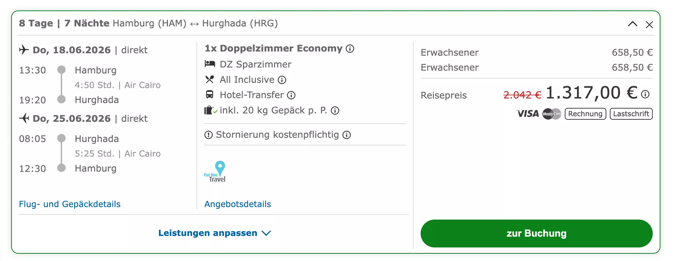Click info icon next to Doppelzimmer Economy

(350, 49)
